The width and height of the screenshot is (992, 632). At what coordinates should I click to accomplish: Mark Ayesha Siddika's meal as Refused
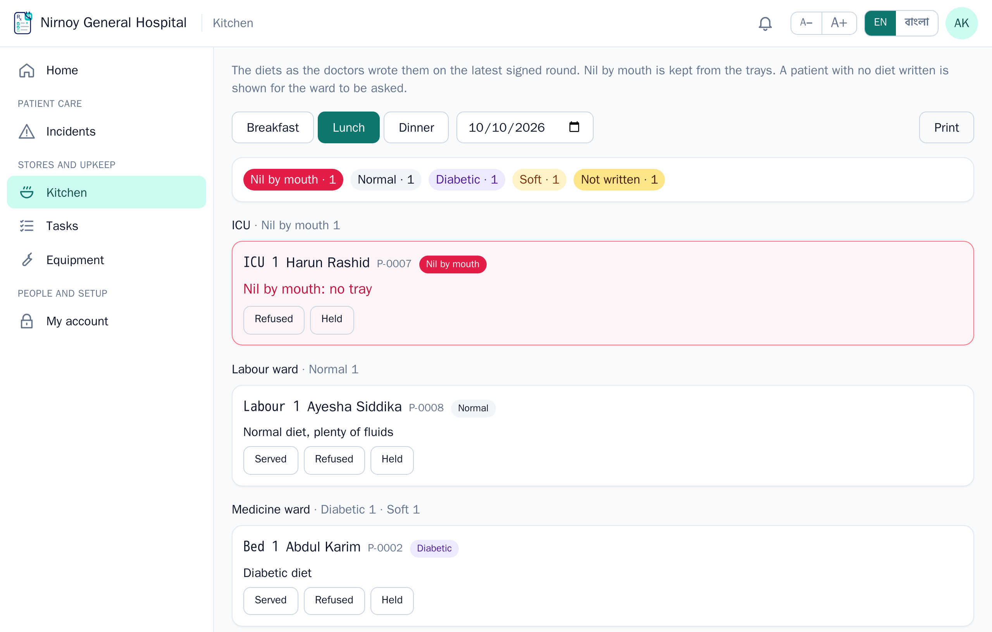(x=334, y=460)
